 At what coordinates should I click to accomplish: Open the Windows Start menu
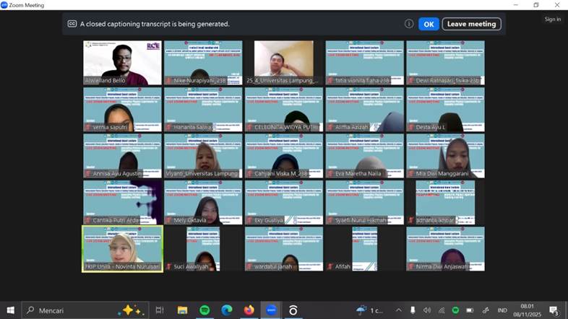point(11,310)
